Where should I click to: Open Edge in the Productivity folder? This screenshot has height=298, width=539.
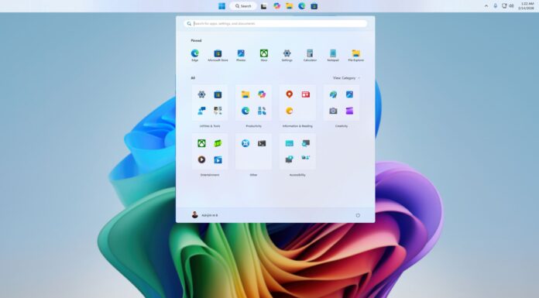coord(245,111)
